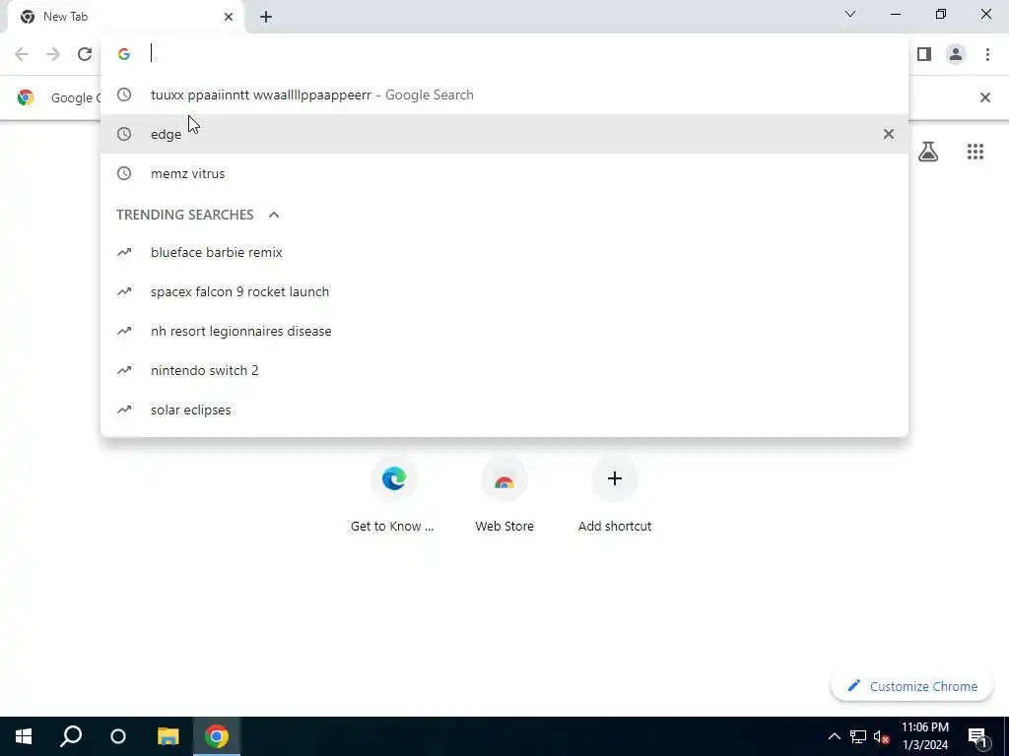Click the Customize Chrome button
This screenshot has height=756, width=1009.
pyautogui.click(x=911, y=686)
